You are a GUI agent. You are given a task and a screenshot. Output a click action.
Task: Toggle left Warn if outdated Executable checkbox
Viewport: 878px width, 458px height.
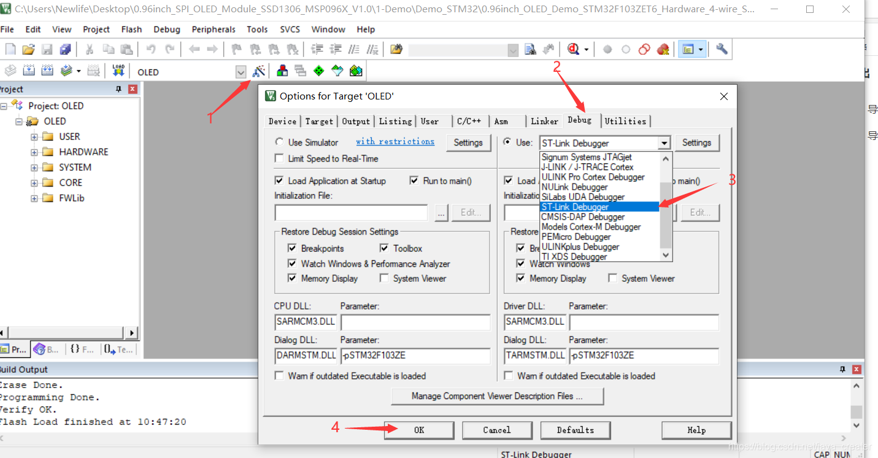[x=280, y=376]
